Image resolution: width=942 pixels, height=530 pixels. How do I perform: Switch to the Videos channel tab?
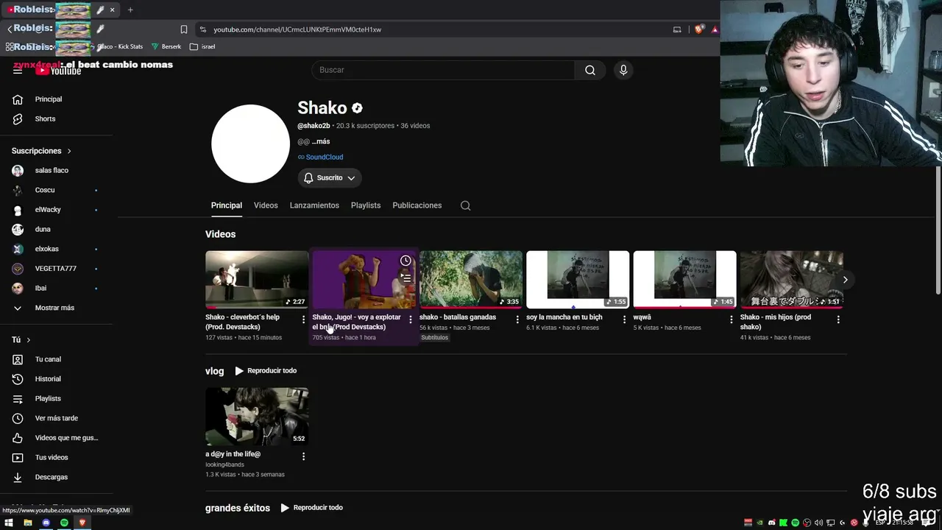[x=266, y=205]
